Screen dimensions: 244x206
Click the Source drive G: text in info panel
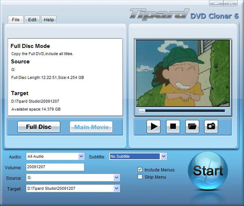[x=13, y=69]
